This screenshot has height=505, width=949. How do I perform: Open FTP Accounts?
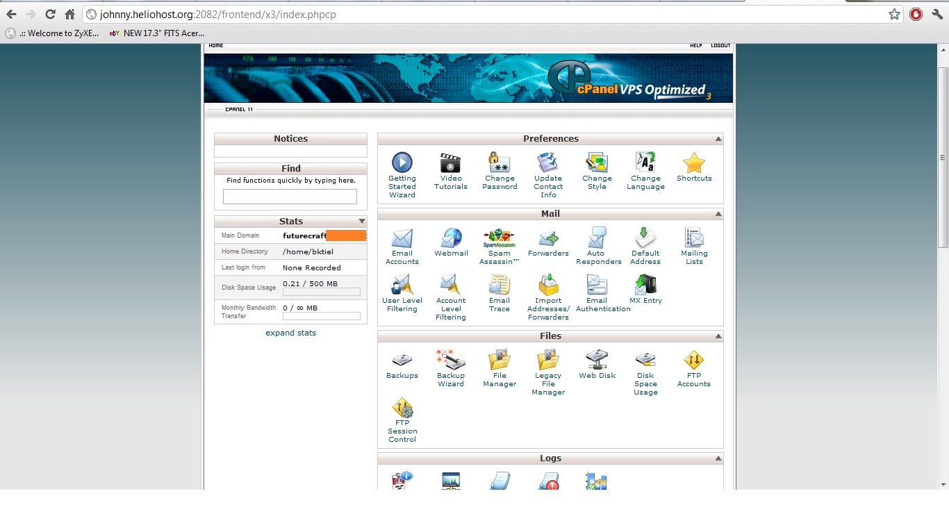(694, 369)
